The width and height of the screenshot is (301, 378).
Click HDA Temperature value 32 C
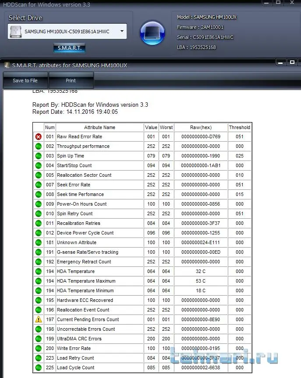coord(201,271)
